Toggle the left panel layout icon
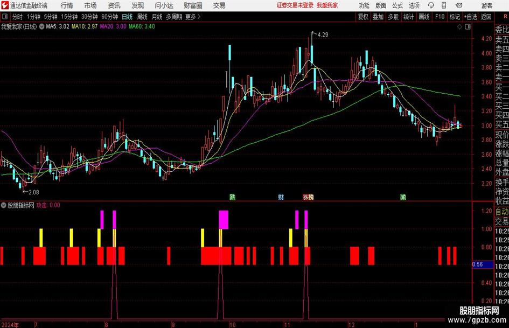 click(5, 17)
